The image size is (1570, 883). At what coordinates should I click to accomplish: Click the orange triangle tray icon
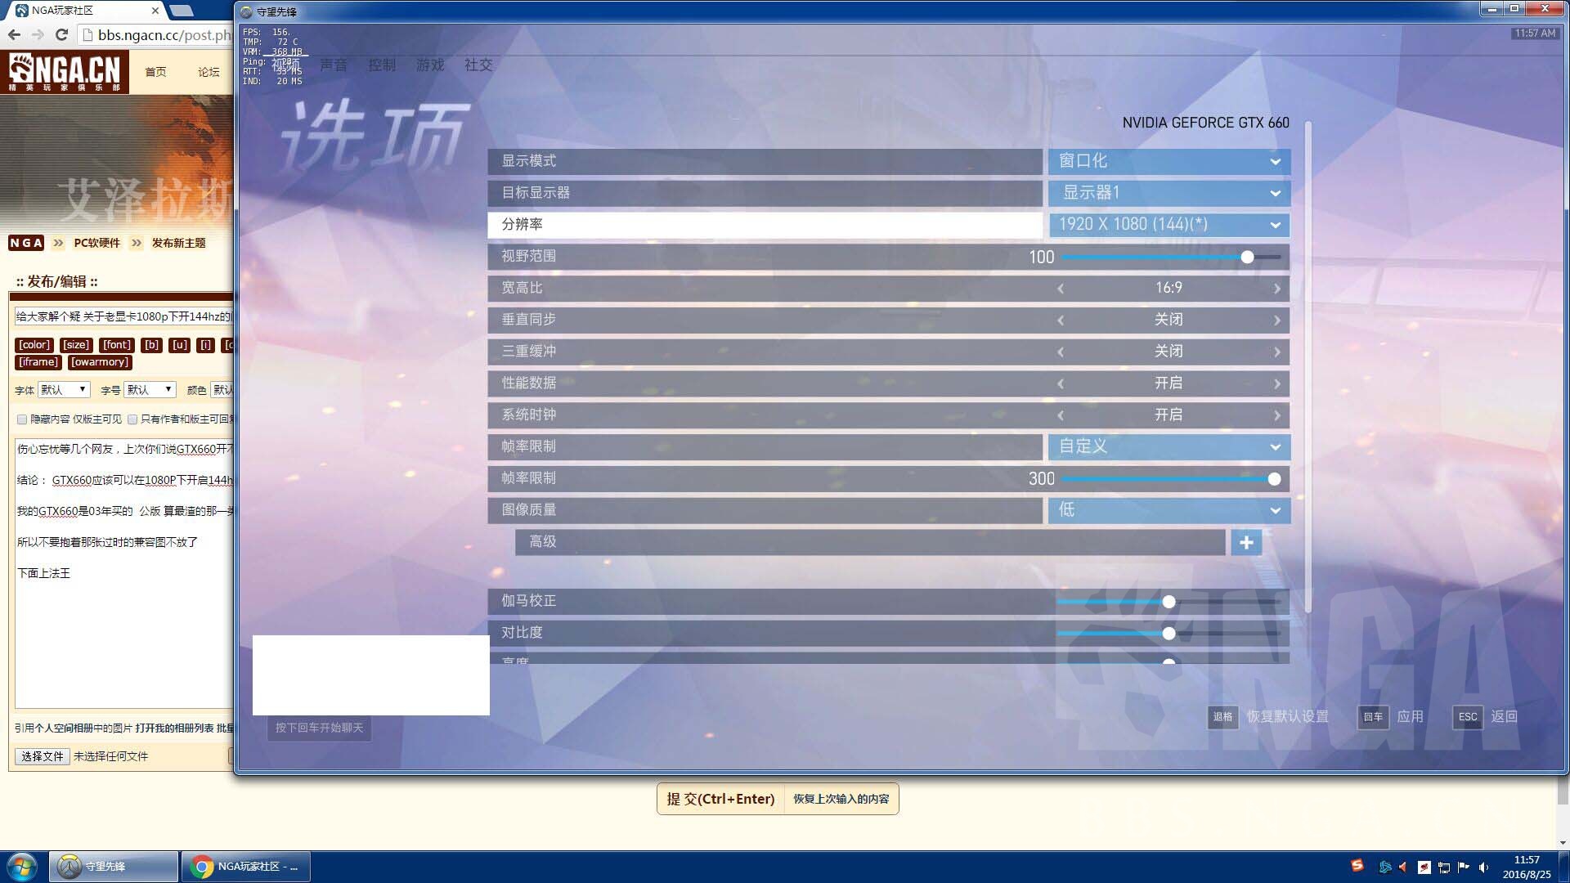tap(1403, 867)
